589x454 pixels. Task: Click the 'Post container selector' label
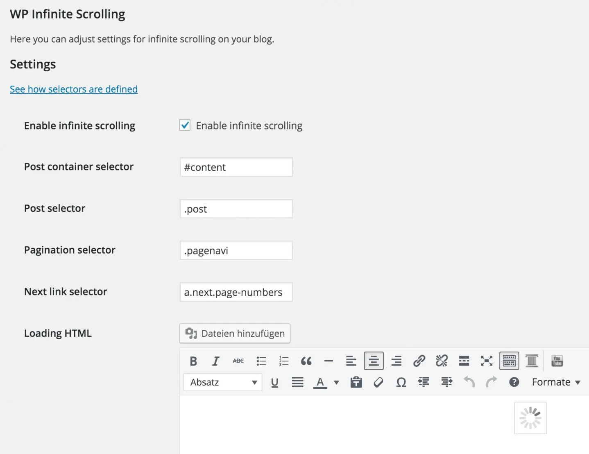tap(79, 167)
